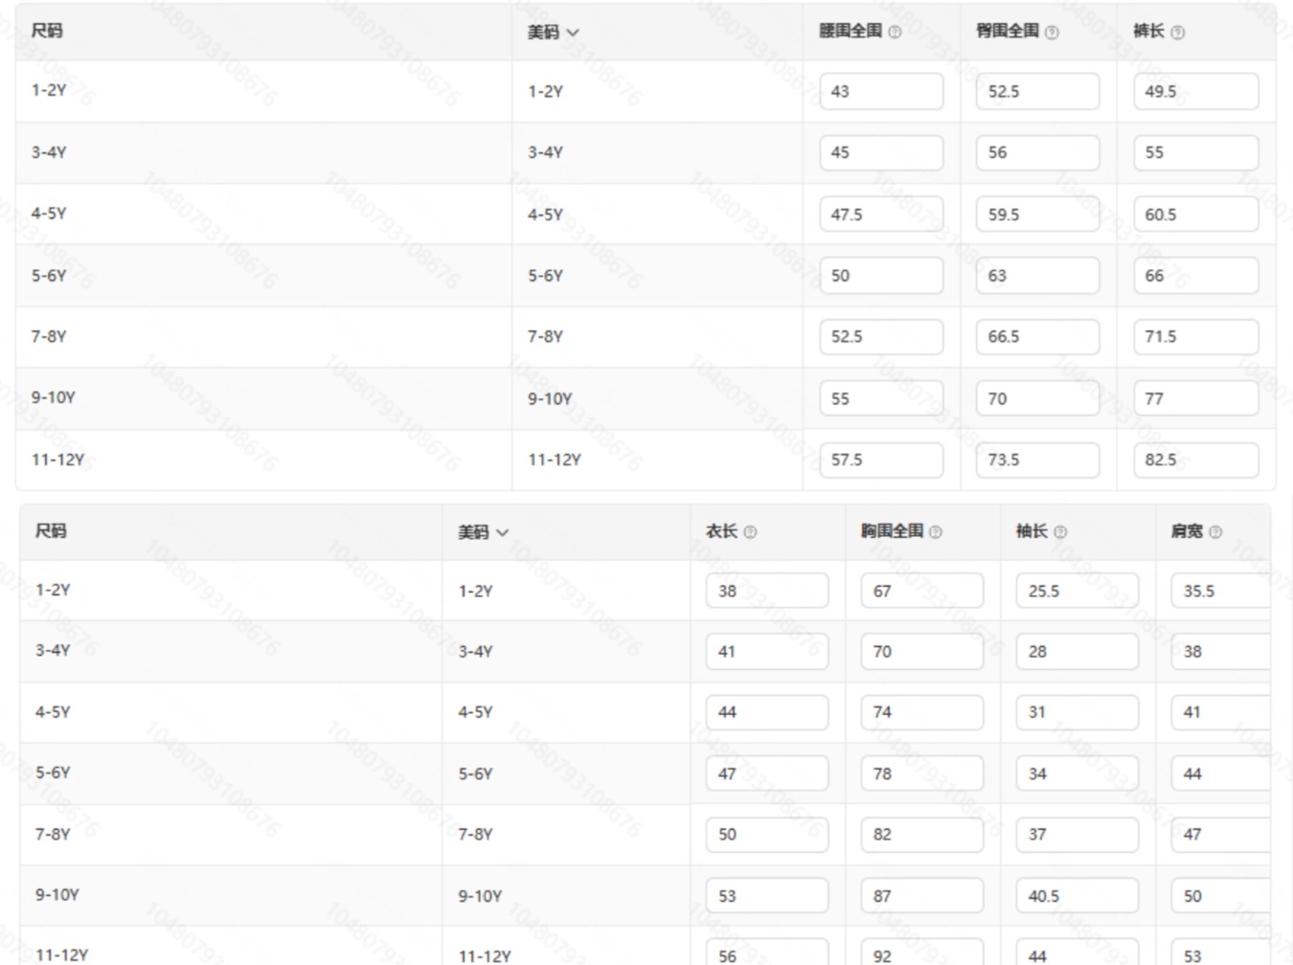Select the 胸围全围 field for size 3-4Y
Image resolution: width=1293 pixels, height=965 pixels.
click(922, 652)
